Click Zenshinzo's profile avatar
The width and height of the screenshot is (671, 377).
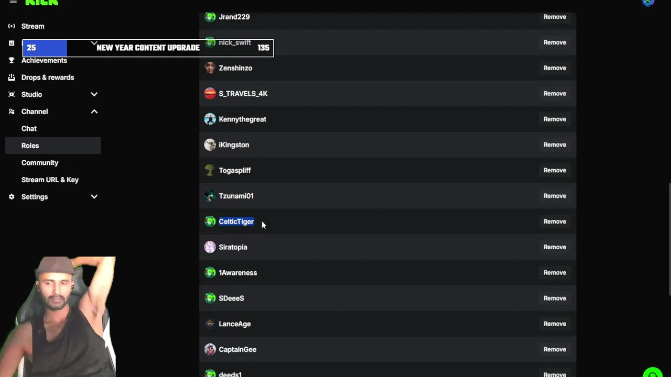pos(210,68)
